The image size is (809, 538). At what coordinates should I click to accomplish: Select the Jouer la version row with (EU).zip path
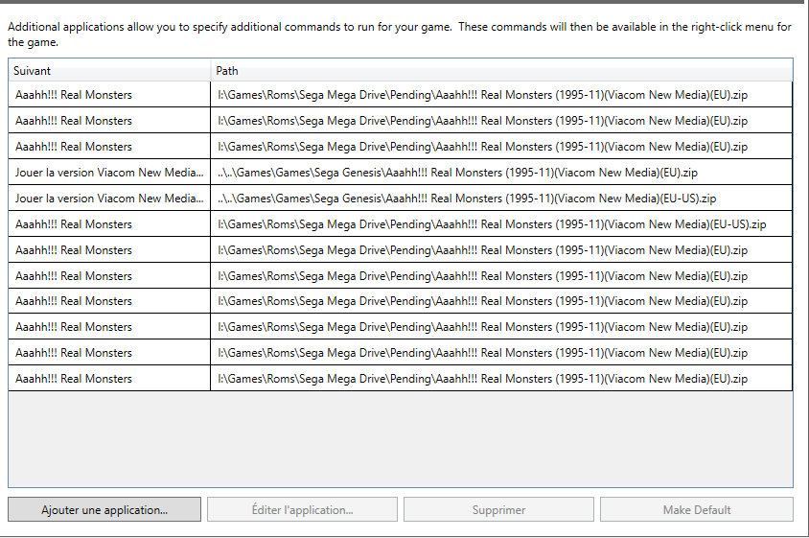pyautogui.click(x=401, y=173)
